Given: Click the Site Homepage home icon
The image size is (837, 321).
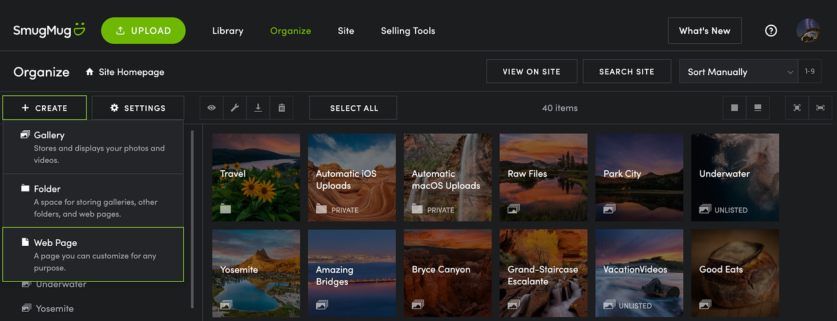Looking at the screenshot, I should click(x=90, y=72).
